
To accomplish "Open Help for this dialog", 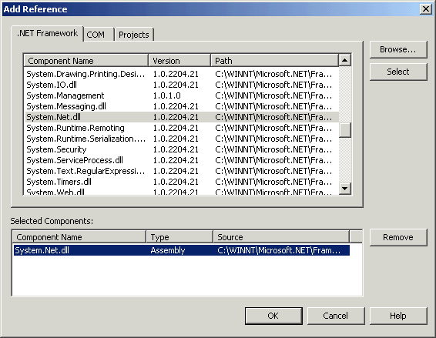I will click(x=398, y=316).
